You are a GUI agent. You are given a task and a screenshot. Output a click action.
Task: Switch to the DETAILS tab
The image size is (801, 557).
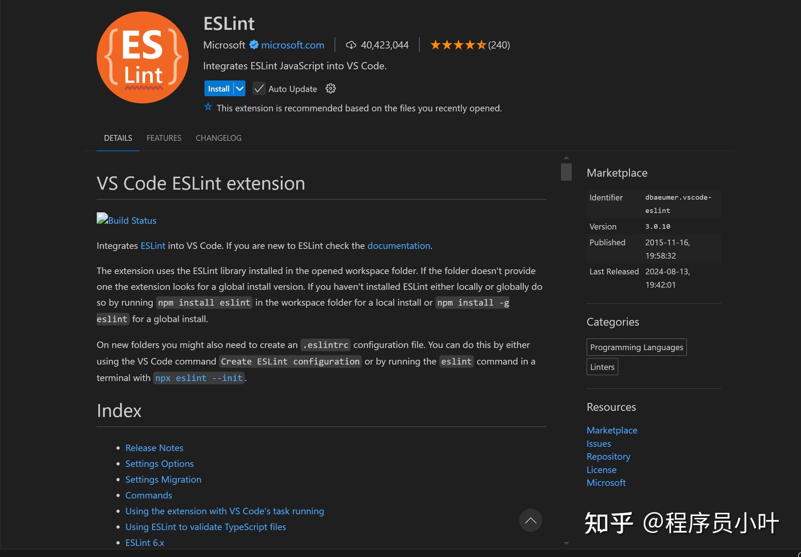(118, 138)
